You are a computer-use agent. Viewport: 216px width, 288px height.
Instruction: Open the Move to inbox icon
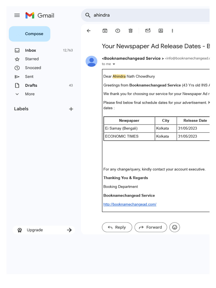pos(161,31)
